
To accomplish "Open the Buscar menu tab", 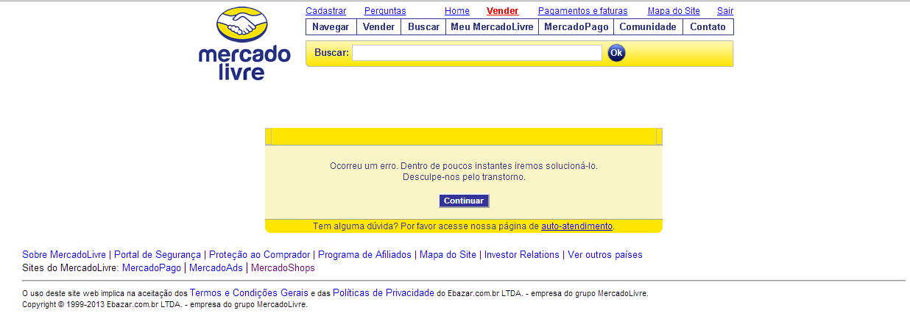I will point(423,27).
